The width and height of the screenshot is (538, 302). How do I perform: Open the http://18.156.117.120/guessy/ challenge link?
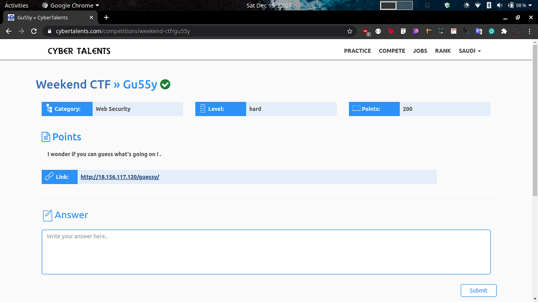pyautogui.click(x=120, y=177)
